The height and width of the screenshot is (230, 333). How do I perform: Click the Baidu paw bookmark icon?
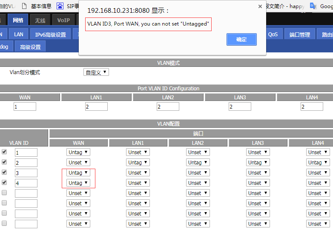tap(60, 6)
